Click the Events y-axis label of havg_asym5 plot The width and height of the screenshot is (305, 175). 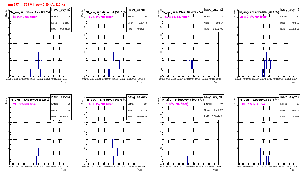(x=82, y=100)
